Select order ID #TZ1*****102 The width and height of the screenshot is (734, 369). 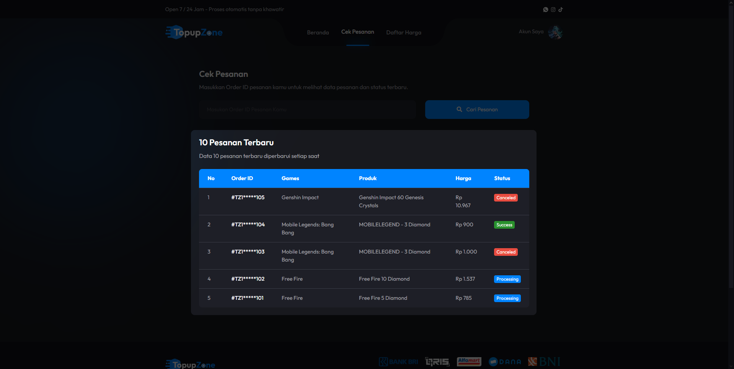pos(248,279)
